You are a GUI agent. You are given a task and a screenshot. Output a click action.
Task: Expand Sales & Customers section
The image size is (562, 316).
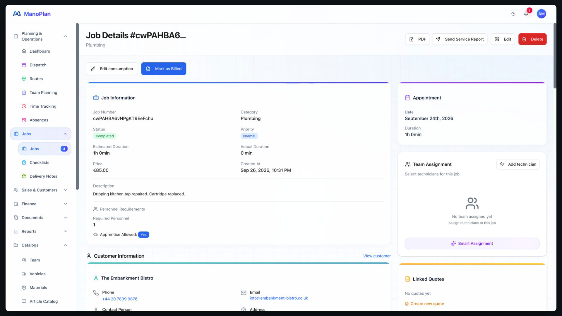(41, 190)
